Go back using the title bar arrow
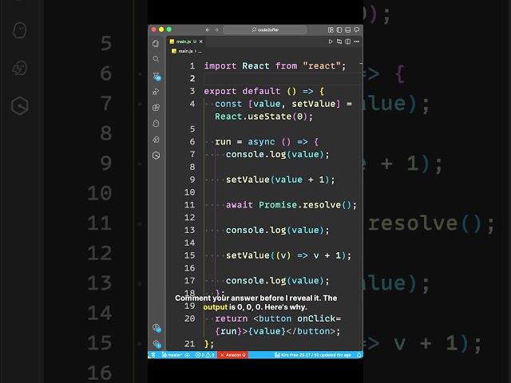The height and width of the screenshot is (383, 511). coord(208,30)
